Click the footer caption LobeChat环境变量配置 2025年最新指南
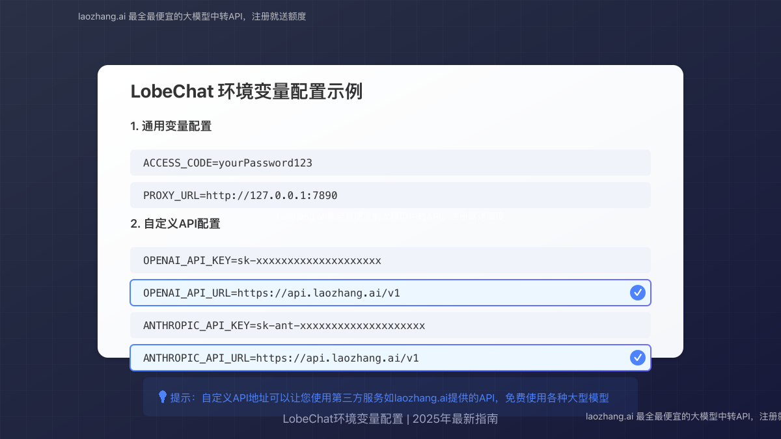781x439 pixels. point(390,419)
